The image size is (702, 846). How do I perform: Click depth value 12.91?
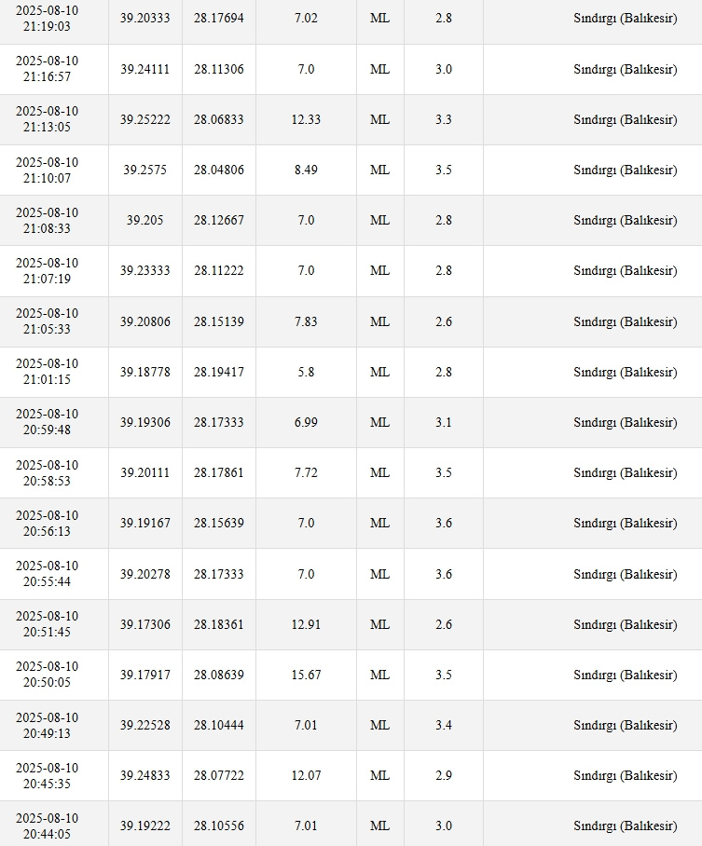[306, 624]
